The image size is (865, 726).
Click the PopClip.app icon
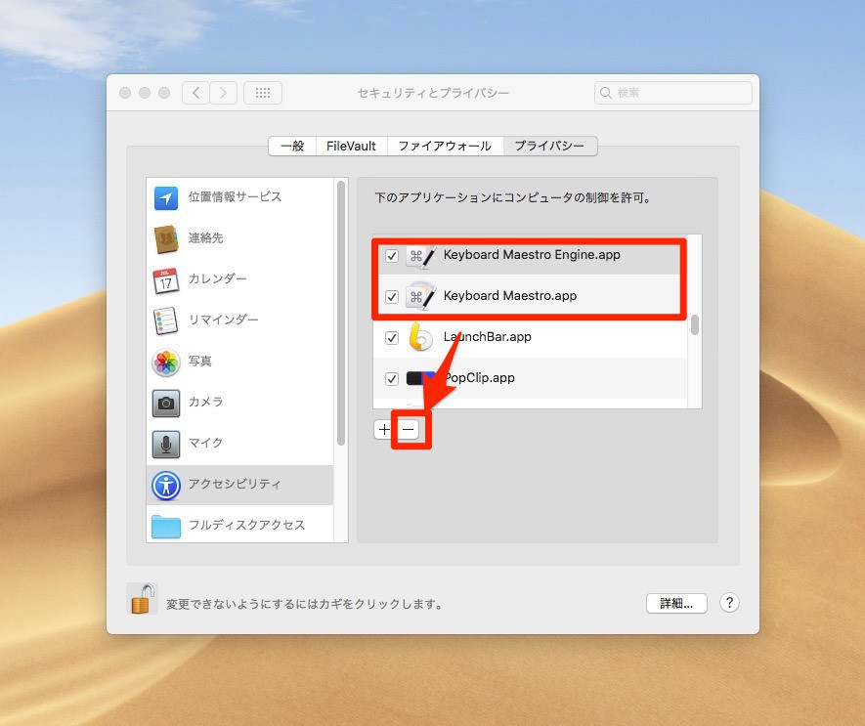pyautogui.click(x=420, y=378)
